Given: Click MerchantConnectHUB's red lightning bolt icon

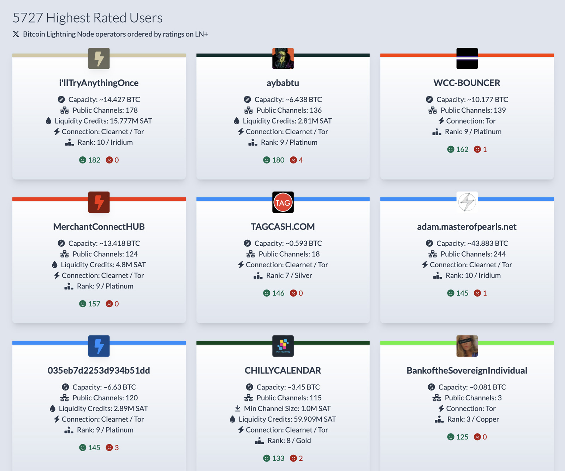Looking at the screenshot, I should tap(99, 202).
